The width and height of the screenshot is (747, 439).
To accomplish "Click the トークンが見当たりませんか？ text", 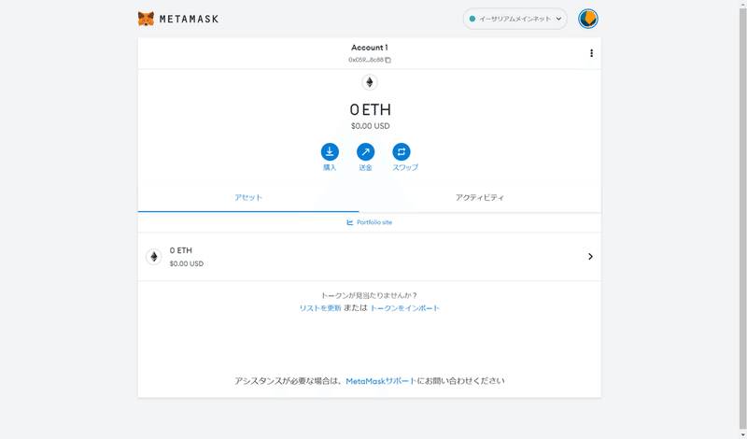I will point(369,295).
